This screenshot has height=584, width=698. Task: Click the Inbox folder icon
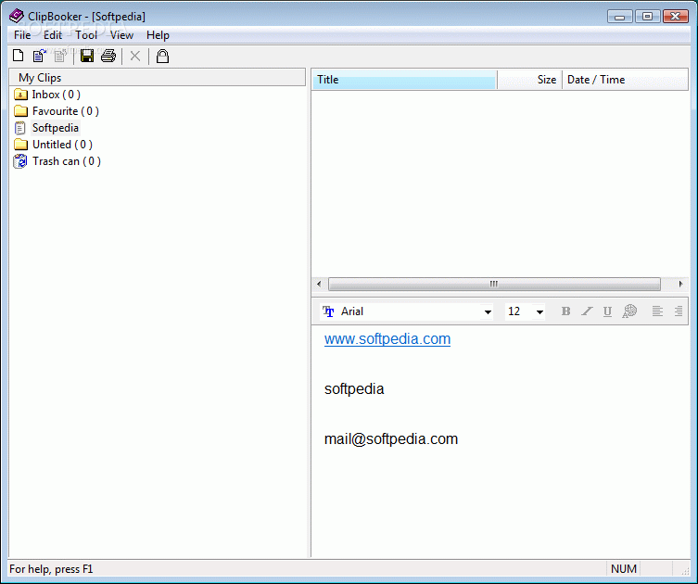pos(20,95)
